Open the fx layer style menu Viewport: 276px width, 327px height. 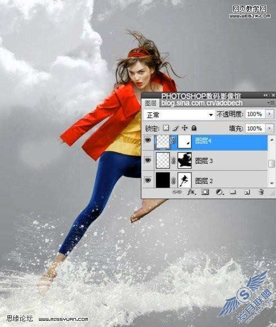click(191, 192)
